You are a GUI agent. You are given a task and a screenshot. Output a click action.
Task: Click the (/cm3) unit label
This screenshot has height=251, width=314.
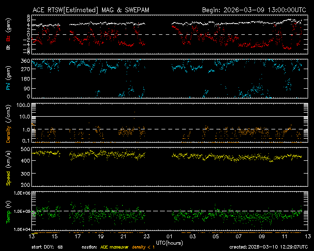point(8,114)
